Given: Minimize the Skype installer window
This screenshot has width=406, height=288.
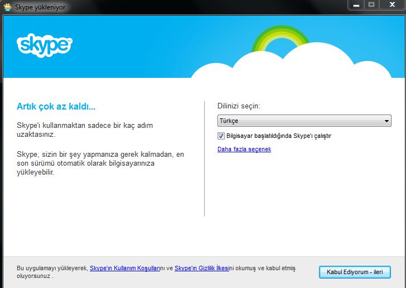Looking at the screenshot, I should coord(356,5).
